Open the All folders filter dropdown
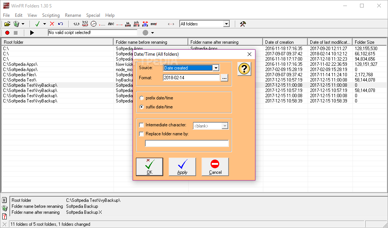This screenshot has height=228, width=388. click(226, 24)
